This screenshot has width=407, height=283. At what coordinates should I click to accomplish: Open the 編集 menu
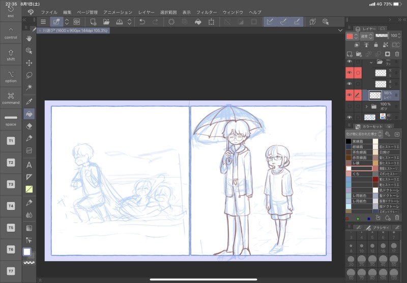[x=67, y=12]
